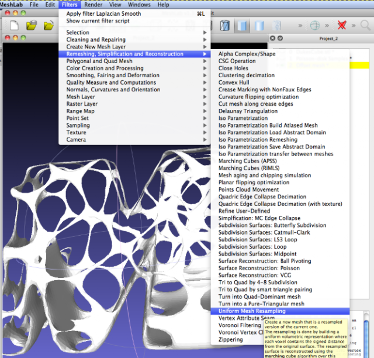Click the Open Project folder icon
Image resolution: width=374 pixels, height=358 pixels.
(x=32, y=25)
